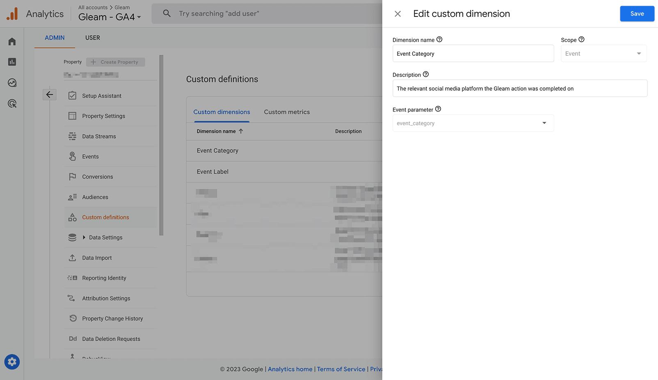The height and width of the screenshot is (380, 658).
Task: Click the Data Import upload icon
Action: coord(73,257)
